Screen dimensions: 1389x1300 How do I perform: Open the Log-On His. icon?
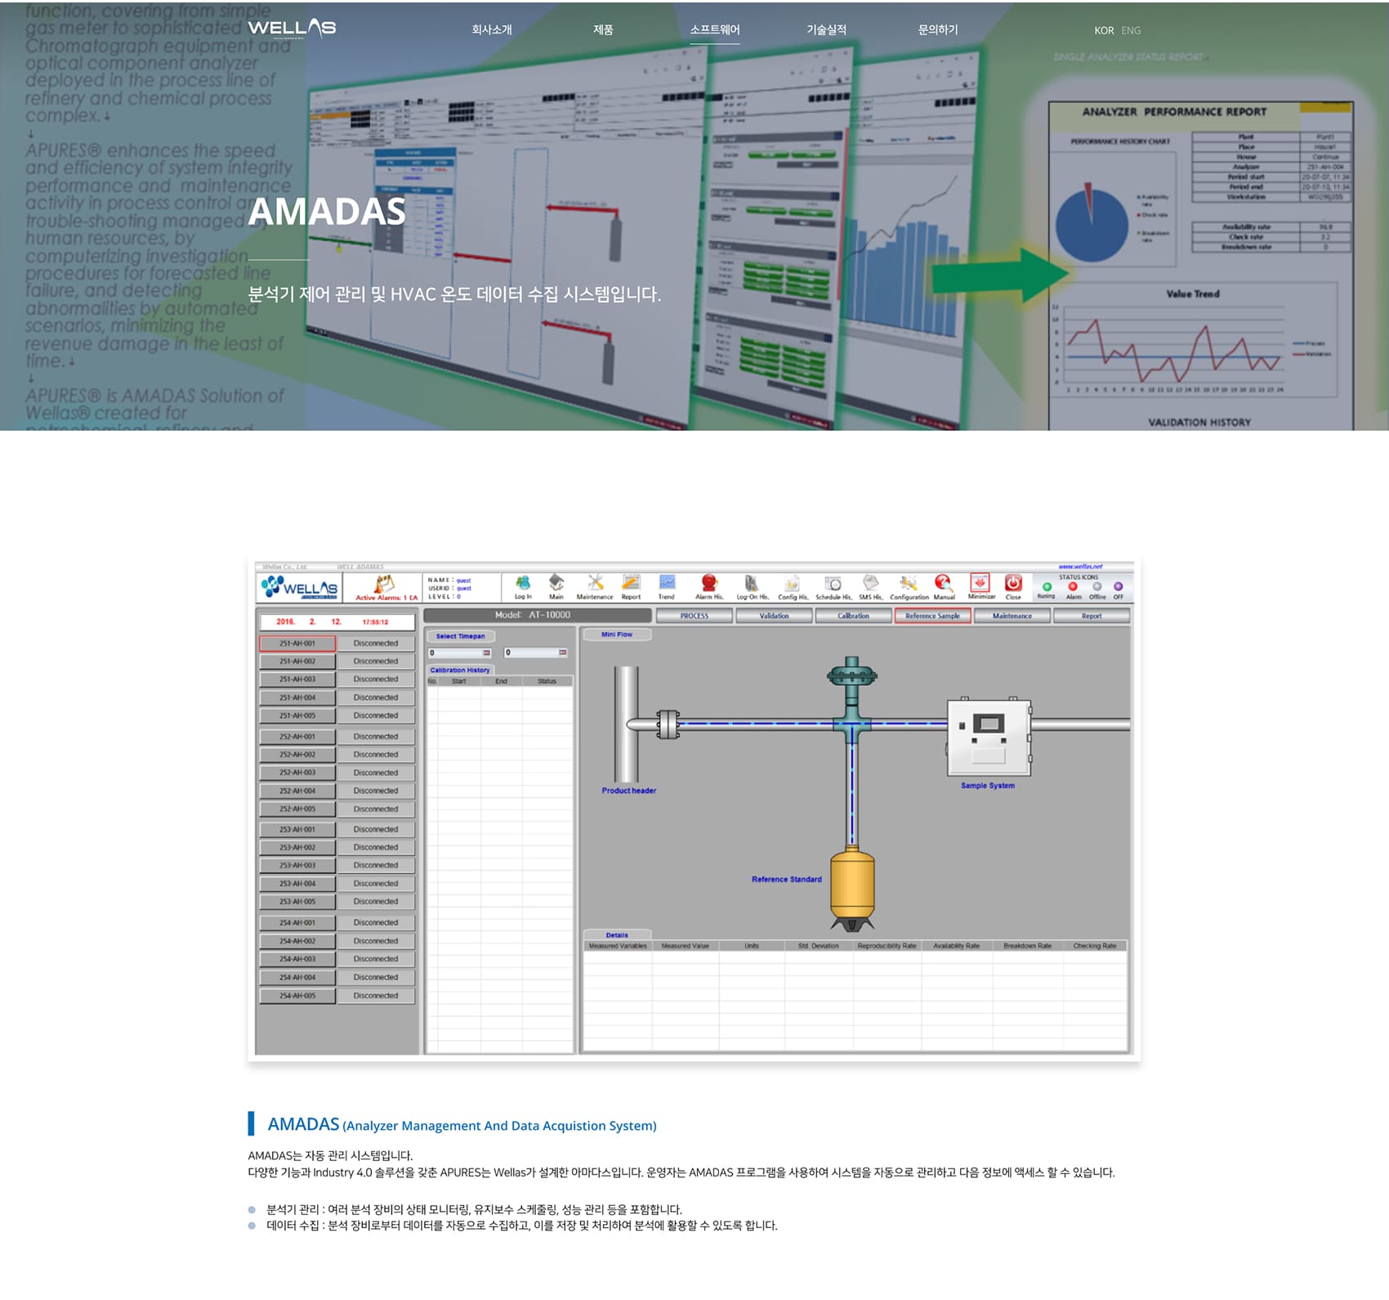pyautogui.click(x=752, y=583)
